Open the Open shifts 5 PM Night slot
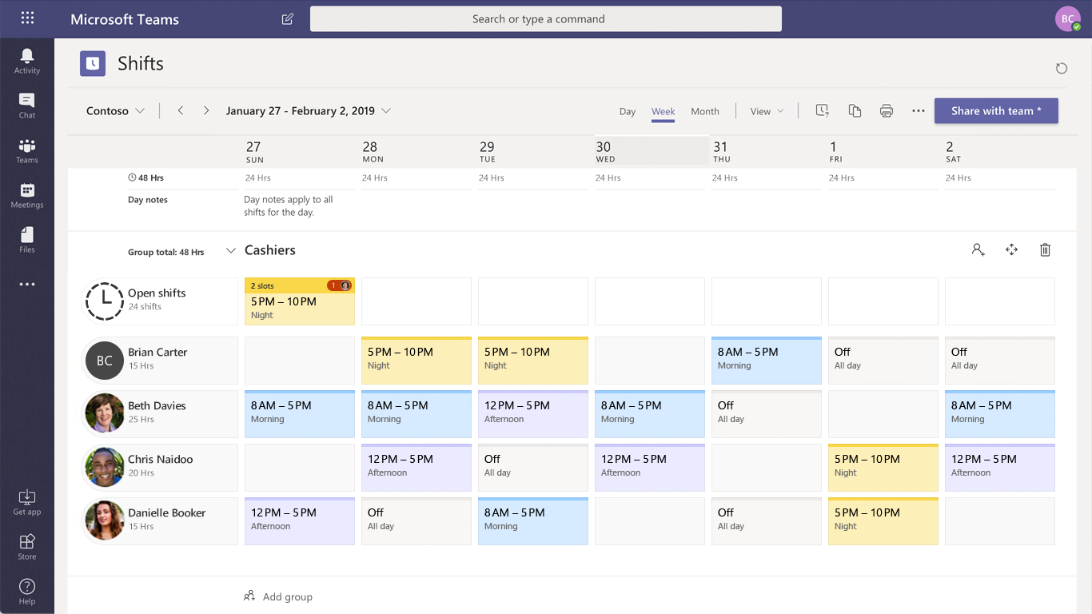Viewport: 1092px width, 614px height. tap(300, 301)
